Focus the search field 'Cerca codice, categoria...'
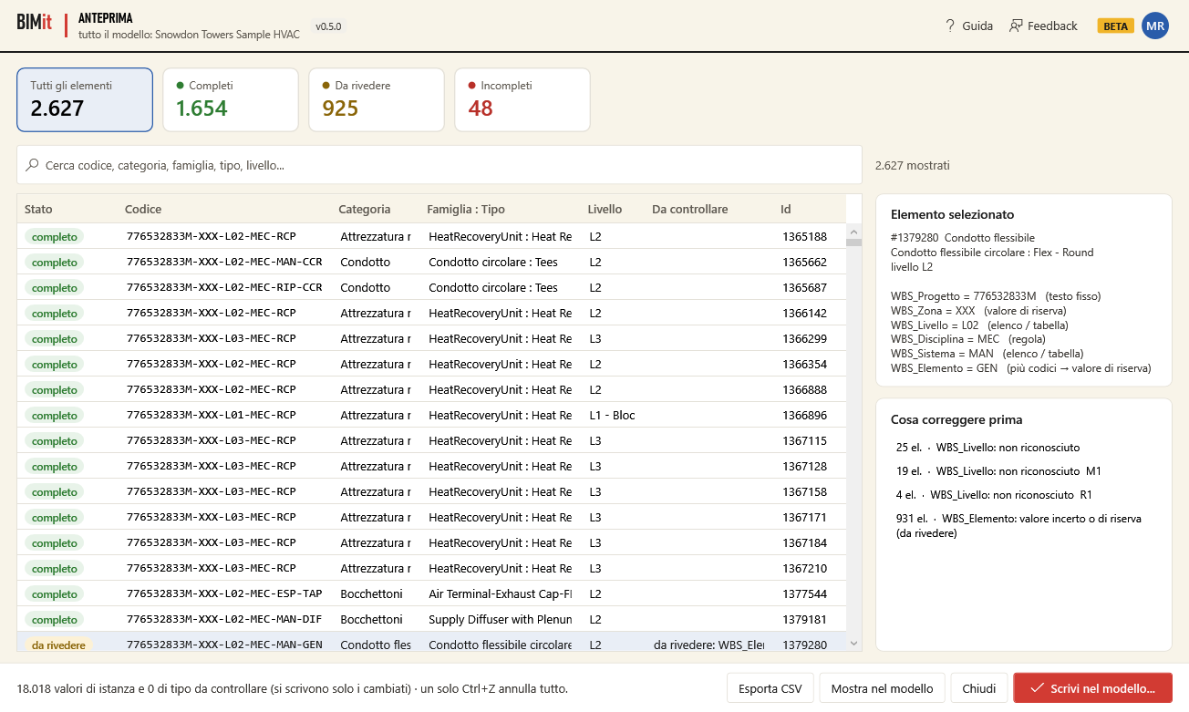This screenshot has width=1189, height=712. [x=439, y=165]
